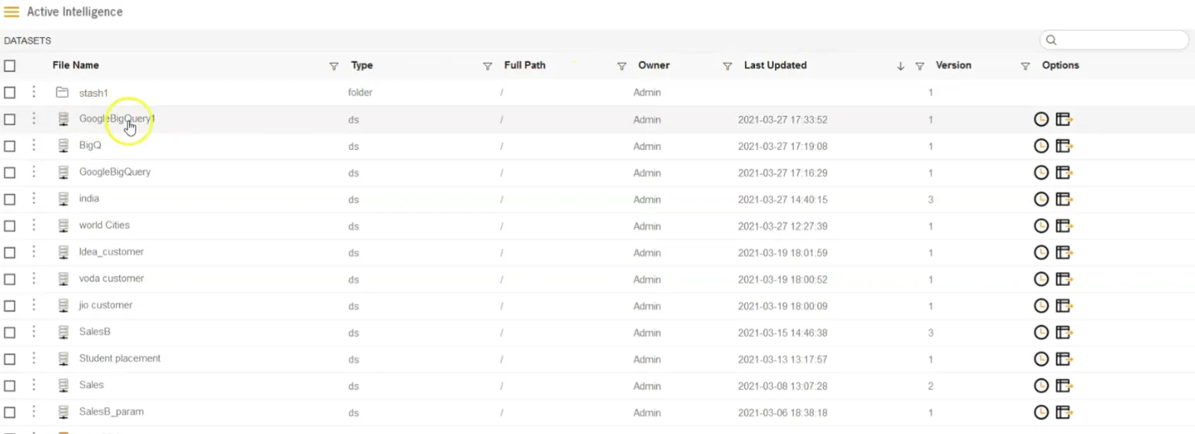This screenshot has height=434, width=1195.
Task: Check the box for Student placement
Action: 10,359
